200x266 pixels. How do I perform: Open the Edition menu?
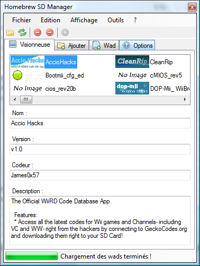point(50,20)
